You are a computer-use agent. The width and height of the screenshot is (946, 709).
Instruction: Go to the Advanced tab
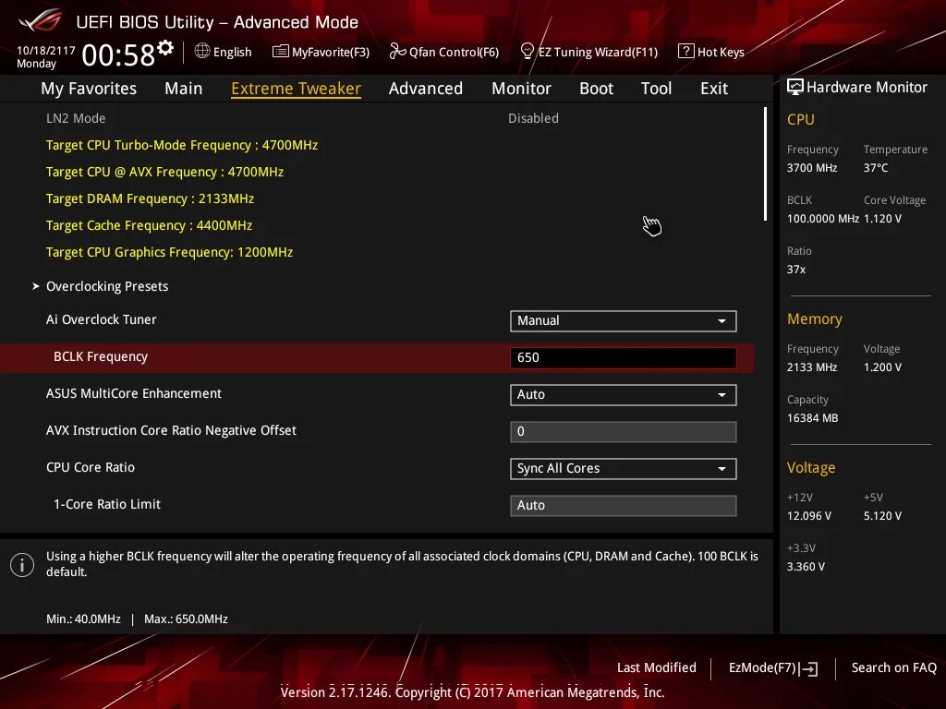[426, 89]
